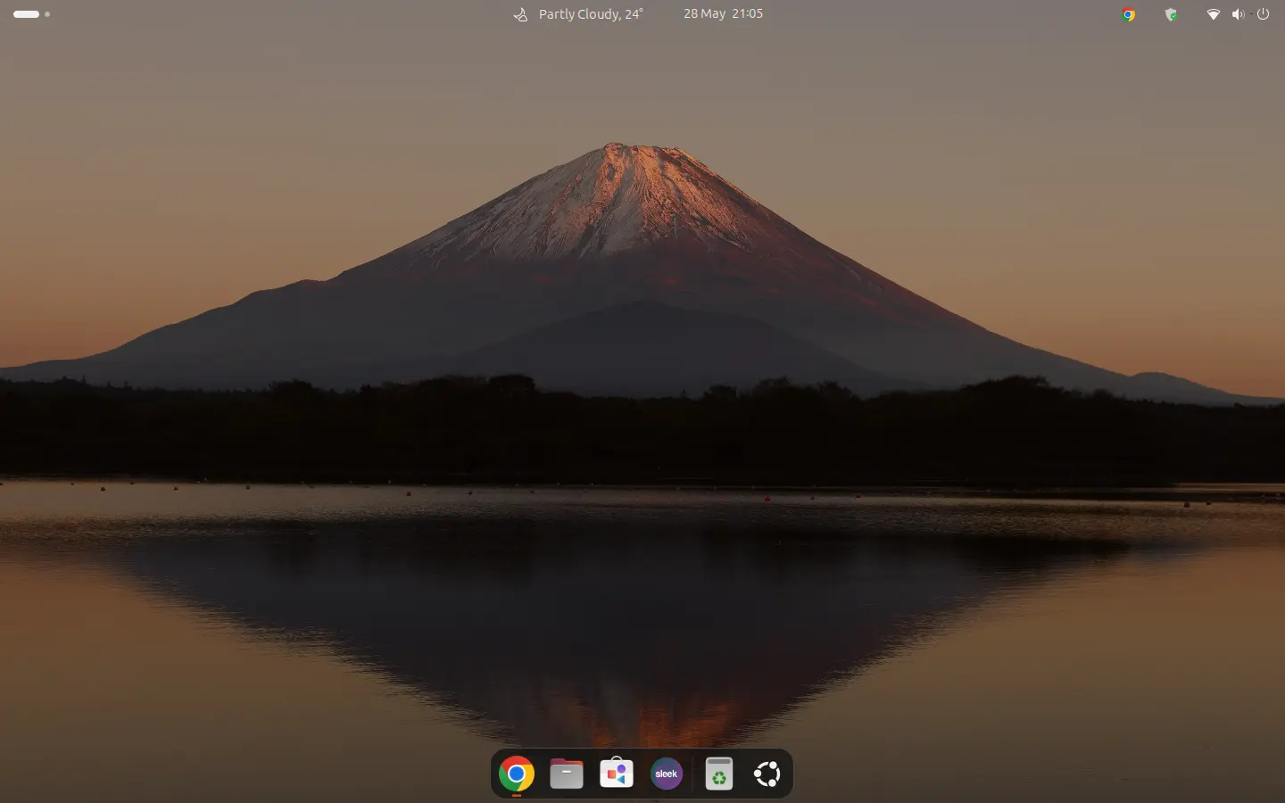Open the Partly Cloudy, 24° weather indicator
1285x803 pixels.
578,14
